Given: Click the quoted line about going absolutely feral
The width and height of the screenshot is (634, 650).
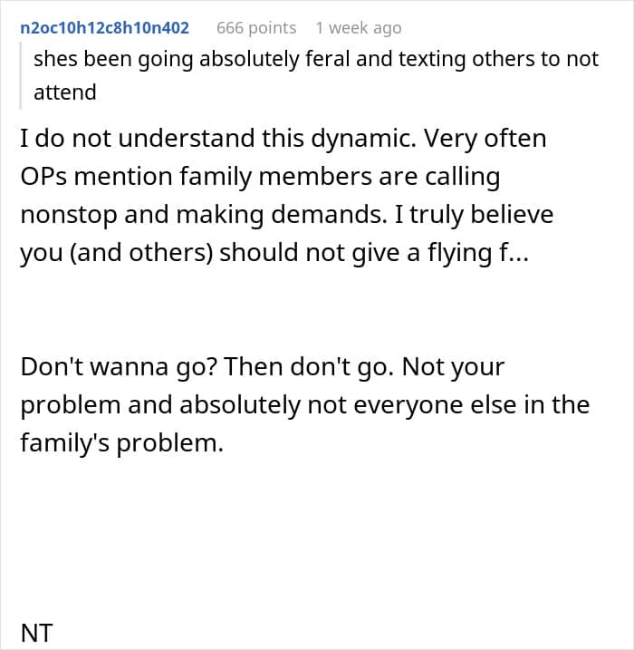Looking at the screenshot, I should click(x=316, y=59).
